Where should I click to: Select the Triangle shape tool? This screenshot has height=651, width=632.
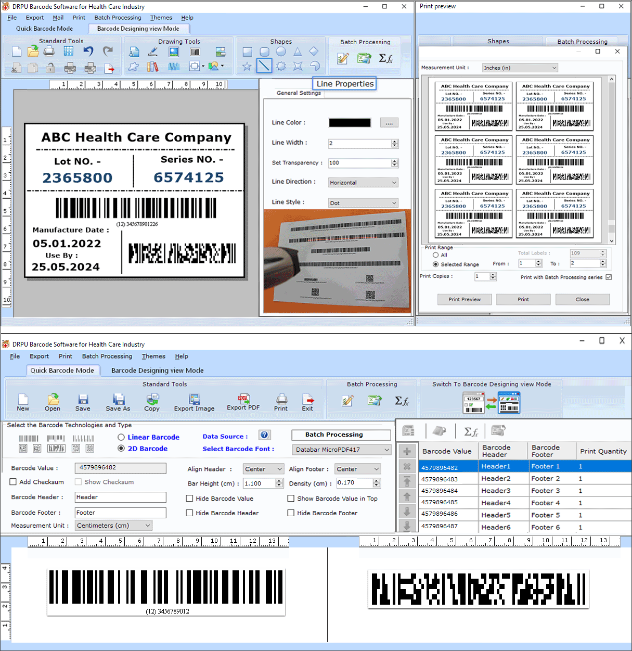298,52
